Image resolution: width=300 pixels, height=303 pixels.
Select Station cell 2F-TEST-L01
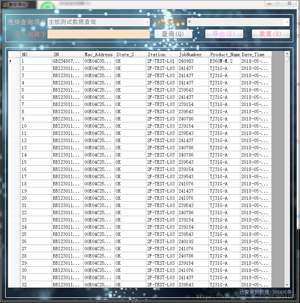[162, 61]
